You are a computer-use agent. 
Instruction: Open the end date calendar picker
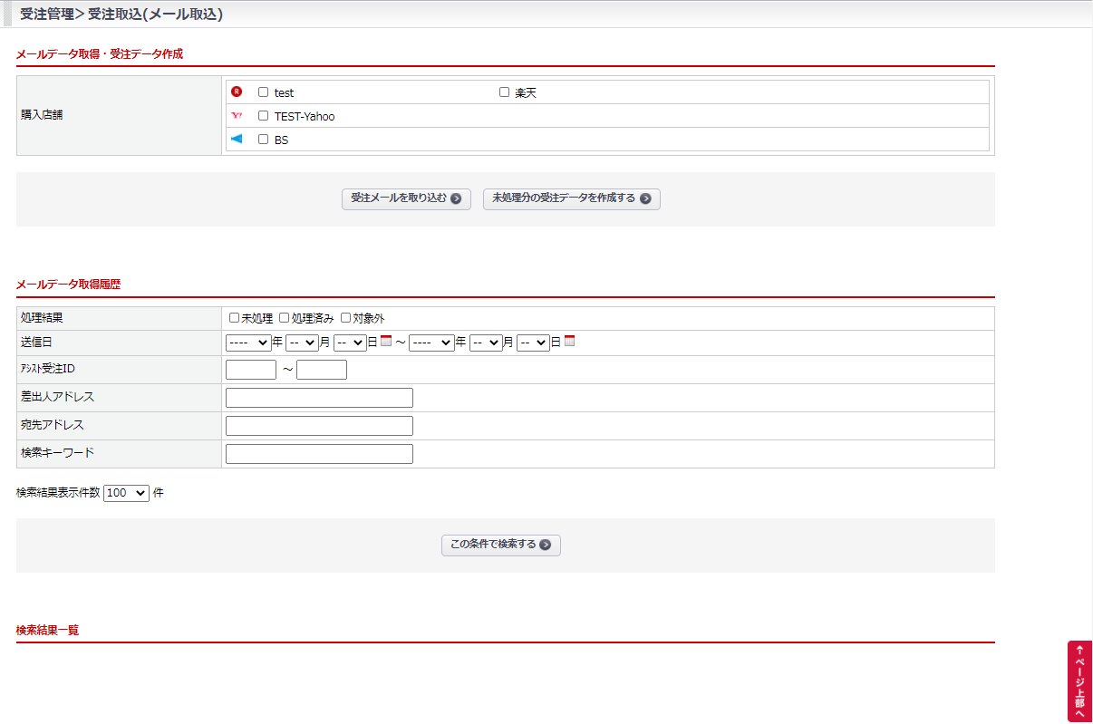(x=570, y=342)
